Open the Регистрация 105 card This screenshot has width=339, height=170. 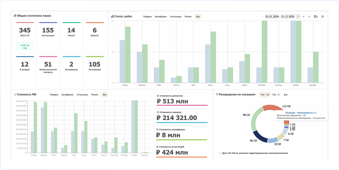click(95, 70)
